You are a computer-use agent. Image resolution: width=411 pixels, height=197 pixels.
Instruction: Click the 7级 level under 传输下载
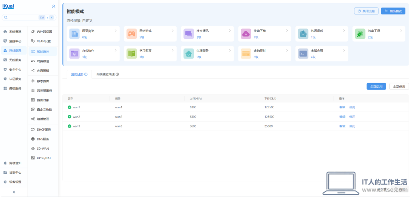(x=256, y=37)
